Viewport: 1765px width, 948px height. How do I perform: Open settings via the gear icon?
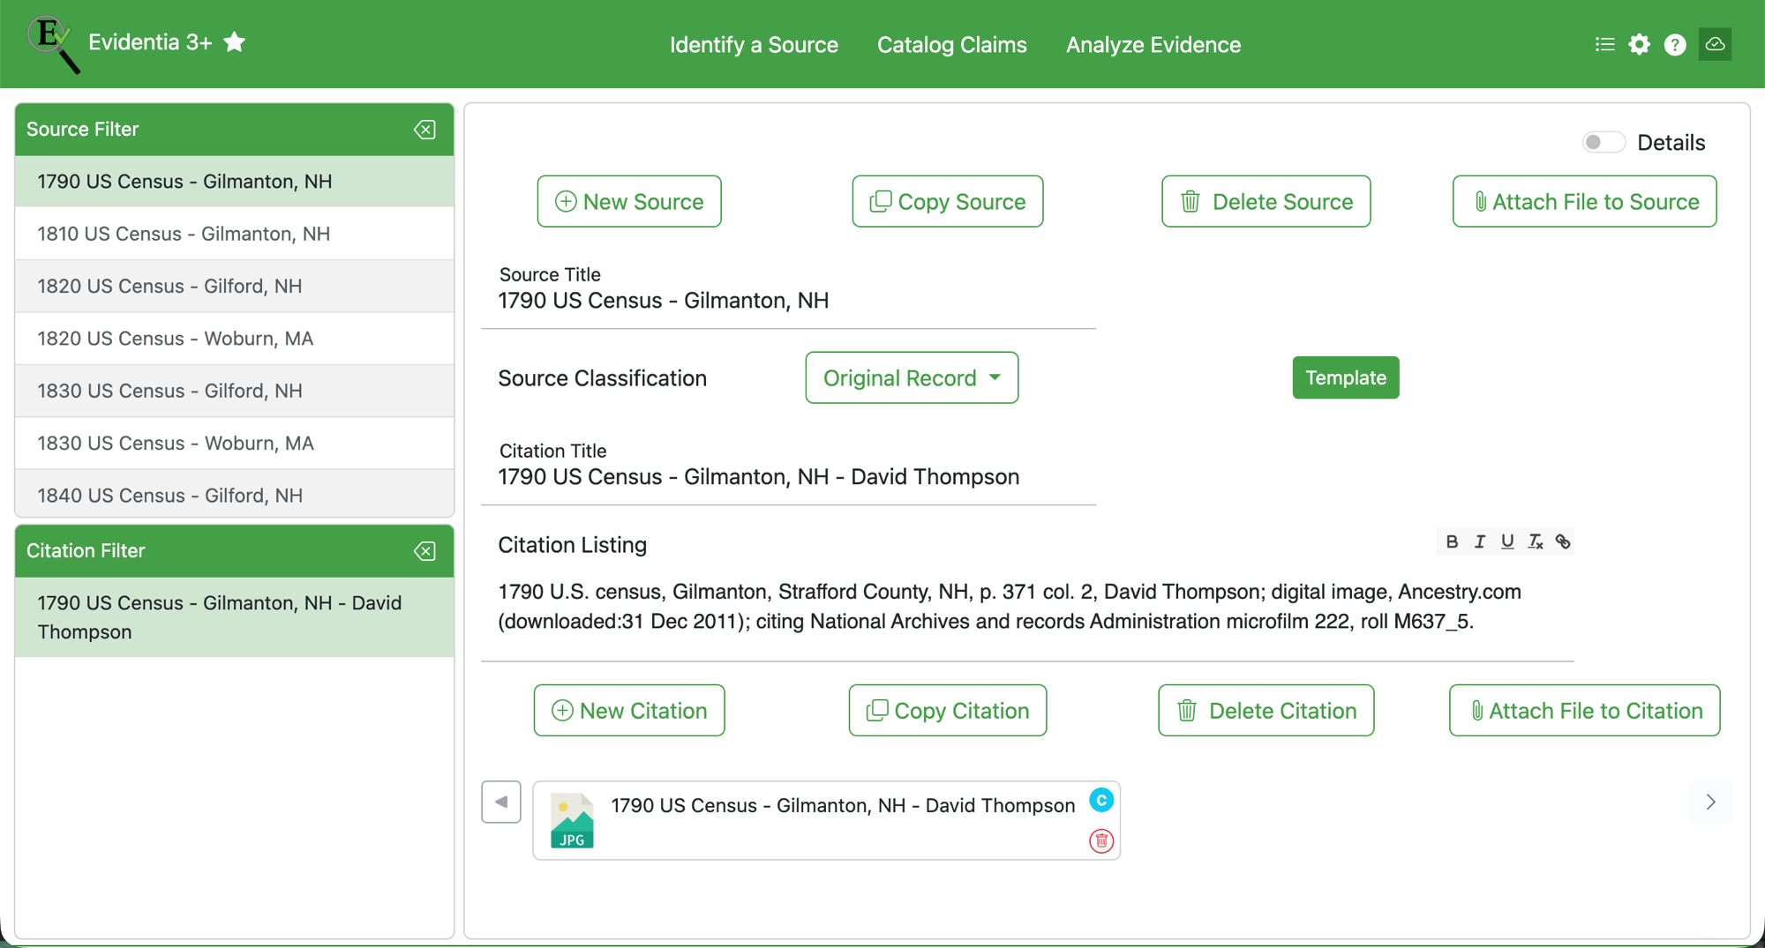[1640, 44]
